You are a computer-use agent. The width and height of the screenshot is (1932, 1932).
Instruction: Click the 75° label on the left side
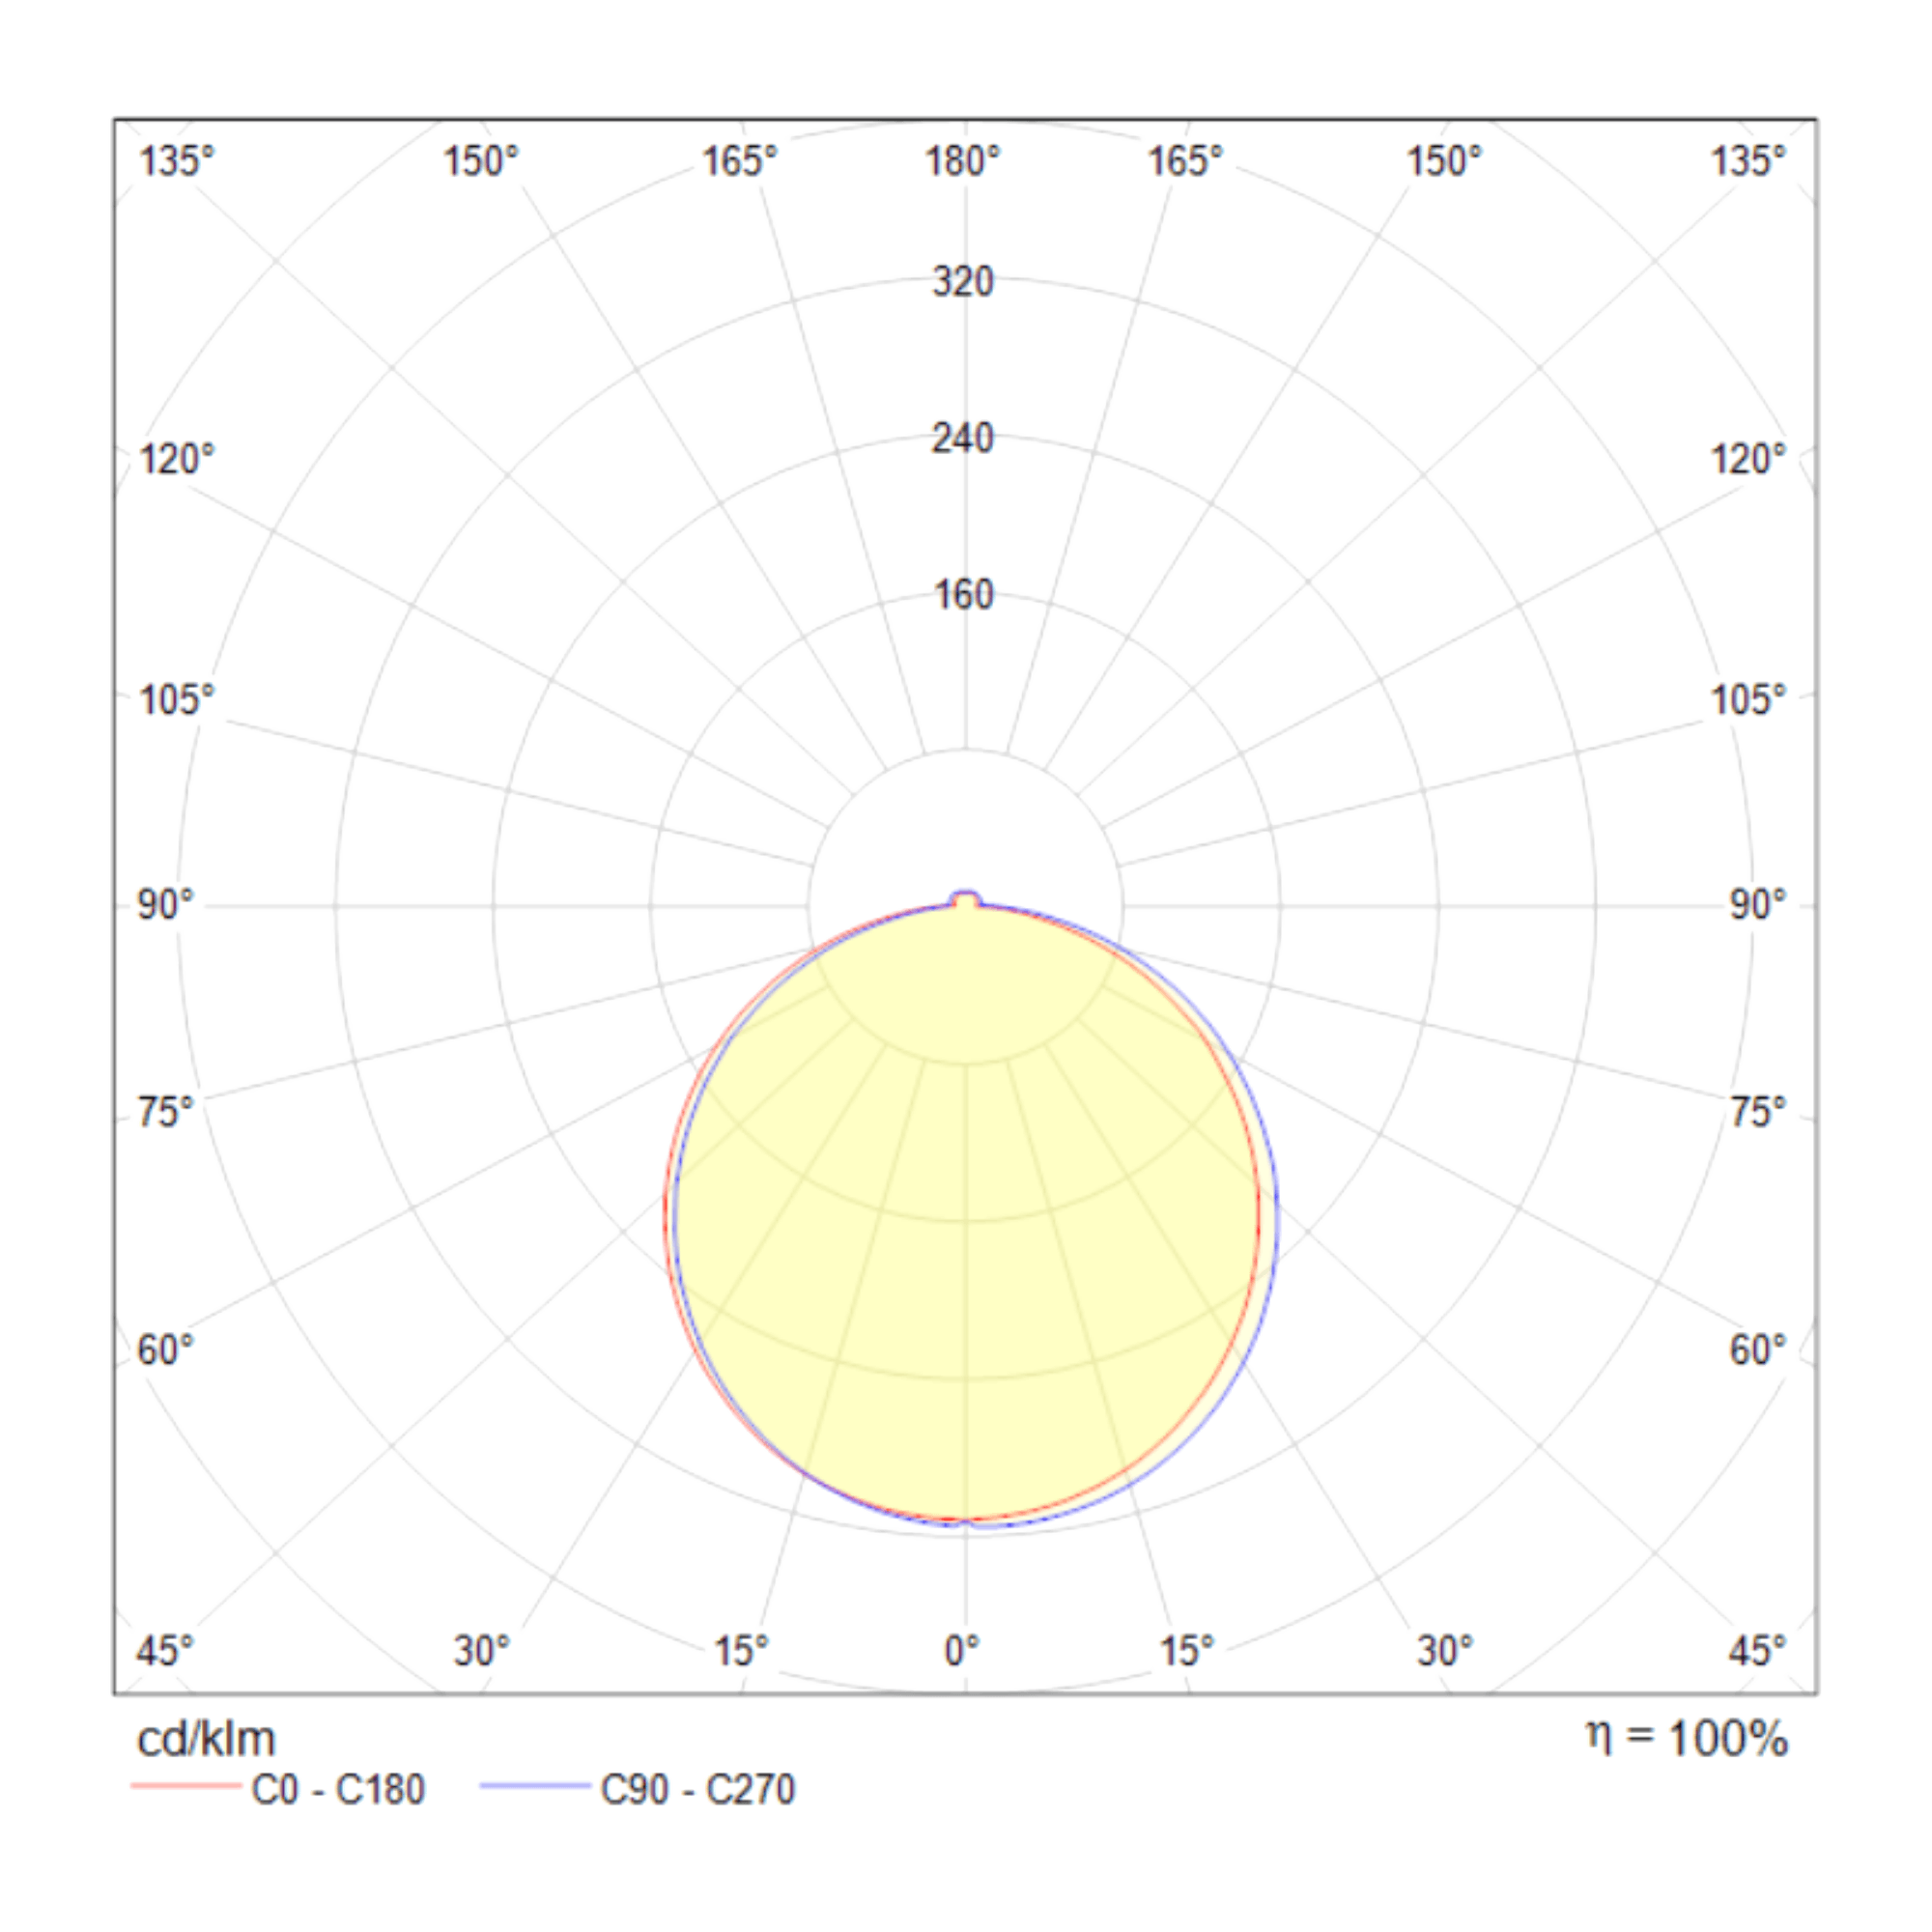pos(165,1113)
